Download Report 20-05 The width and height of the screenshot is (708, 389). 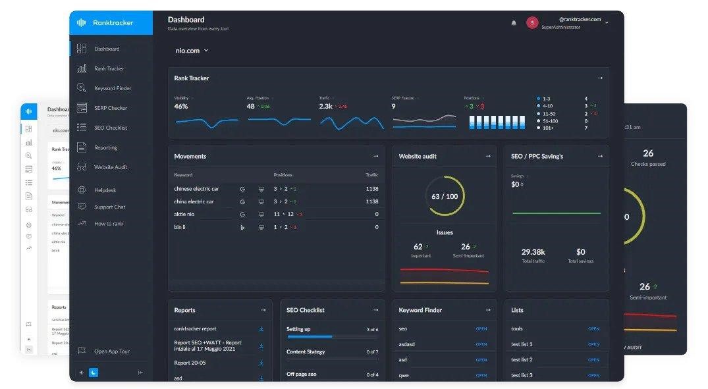point(261,363)
